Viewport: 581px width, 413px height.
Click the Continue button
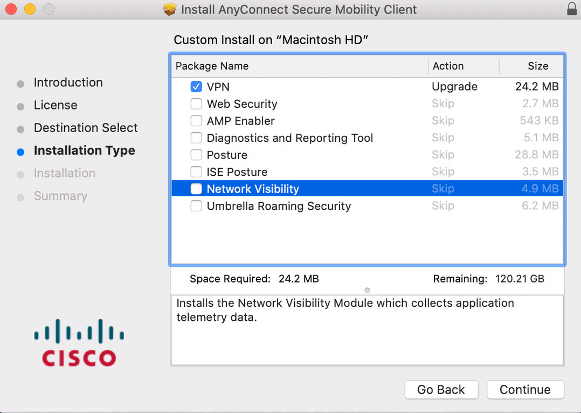pyautogui.click(x=525, y=390)
